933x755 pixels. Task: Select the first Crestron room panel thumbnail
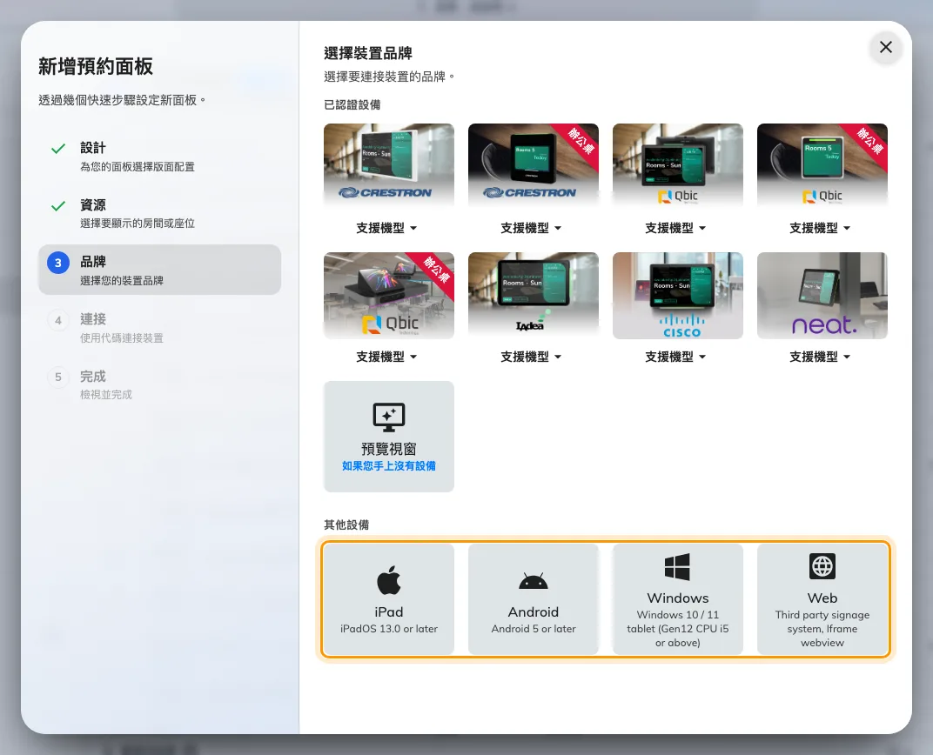(x=388, y=164)
